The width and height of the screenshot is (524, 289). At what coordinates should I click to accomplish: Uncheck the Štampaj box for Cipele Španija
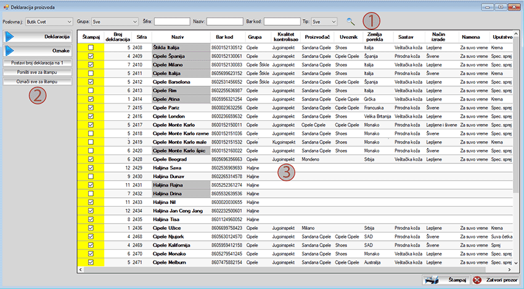[x=91, y=56]
